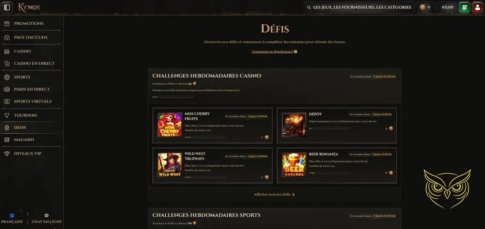Open the Beer Bonanza game thumbnail
485x229 pixels.
(294, 165)
